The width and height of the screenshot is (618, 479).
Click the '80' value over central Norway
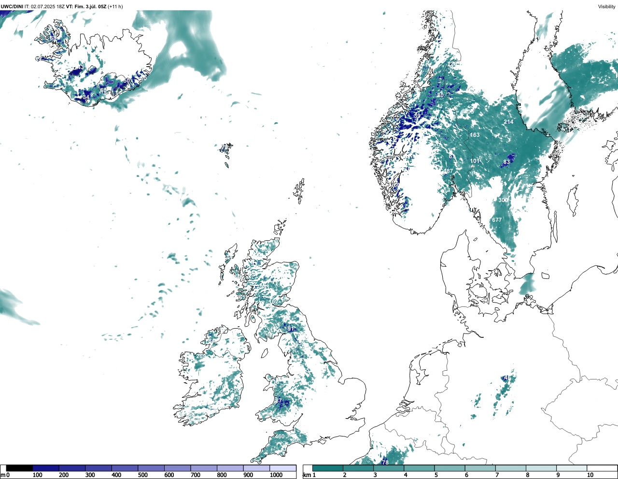pyautogui.click(x=440, y=96)
